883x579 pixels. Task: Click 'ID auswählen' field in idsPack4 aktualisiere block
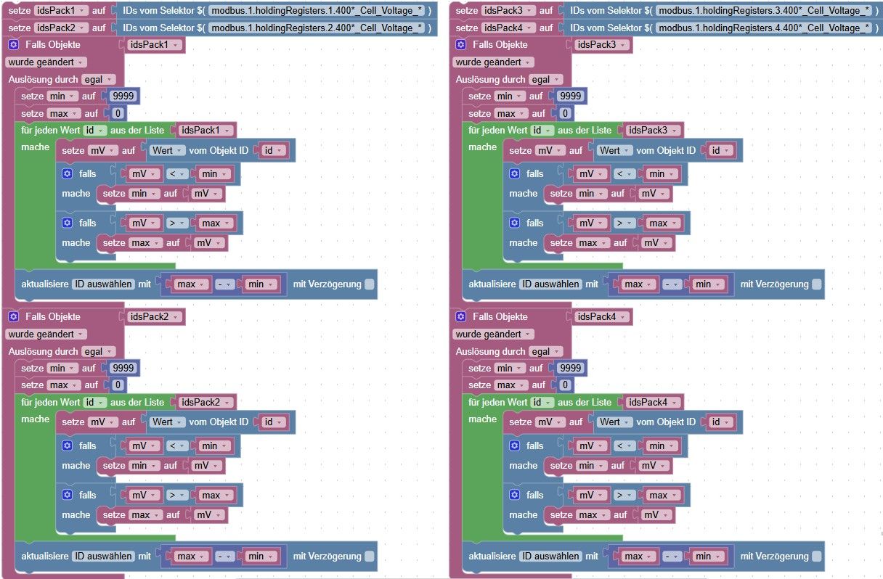click(x=550, y=557)
